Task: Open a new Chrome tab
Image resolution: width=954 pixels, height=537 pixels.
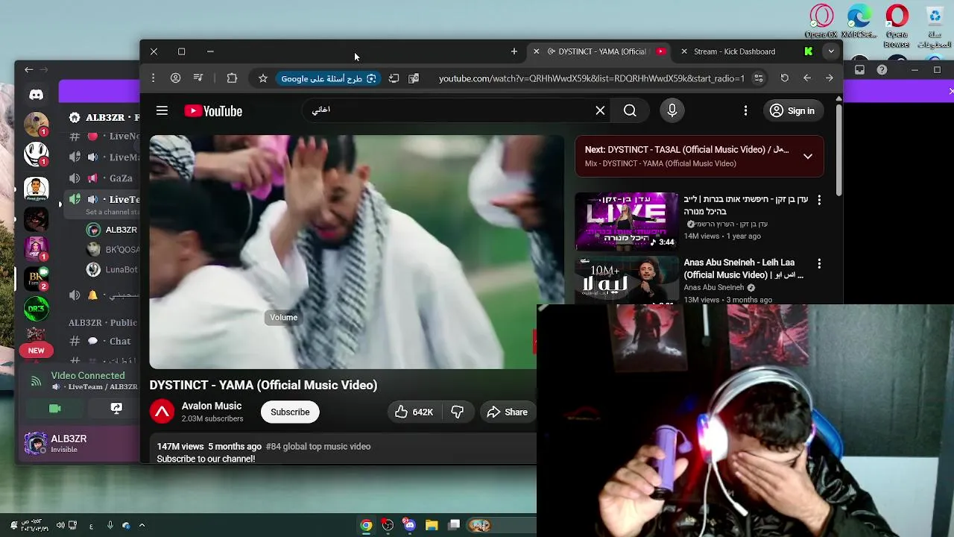Action: click(514, 51)
